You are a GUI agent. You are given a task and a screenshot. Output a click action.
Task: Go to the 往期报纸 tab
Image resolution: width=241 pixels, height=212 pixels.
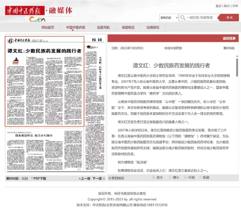coord(153,27)
